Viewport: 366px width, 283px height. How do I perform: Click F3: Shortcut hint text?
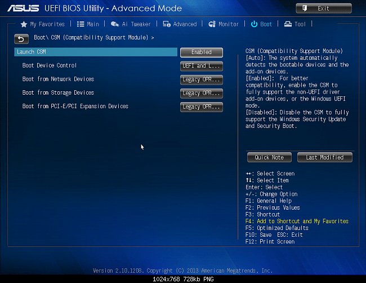pos(262,214)
